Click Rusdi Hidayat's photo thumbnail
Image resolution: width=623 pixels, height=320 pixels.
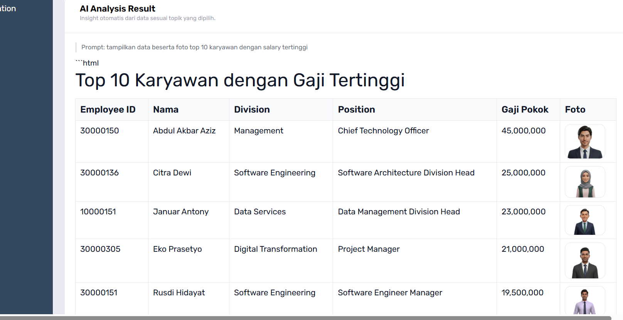click(x=584, y=301)
